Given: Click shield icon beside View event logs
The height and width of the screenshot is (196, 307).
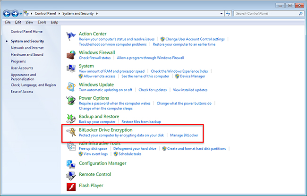Looking at the screenshot, I should click(x=80, y=154).
